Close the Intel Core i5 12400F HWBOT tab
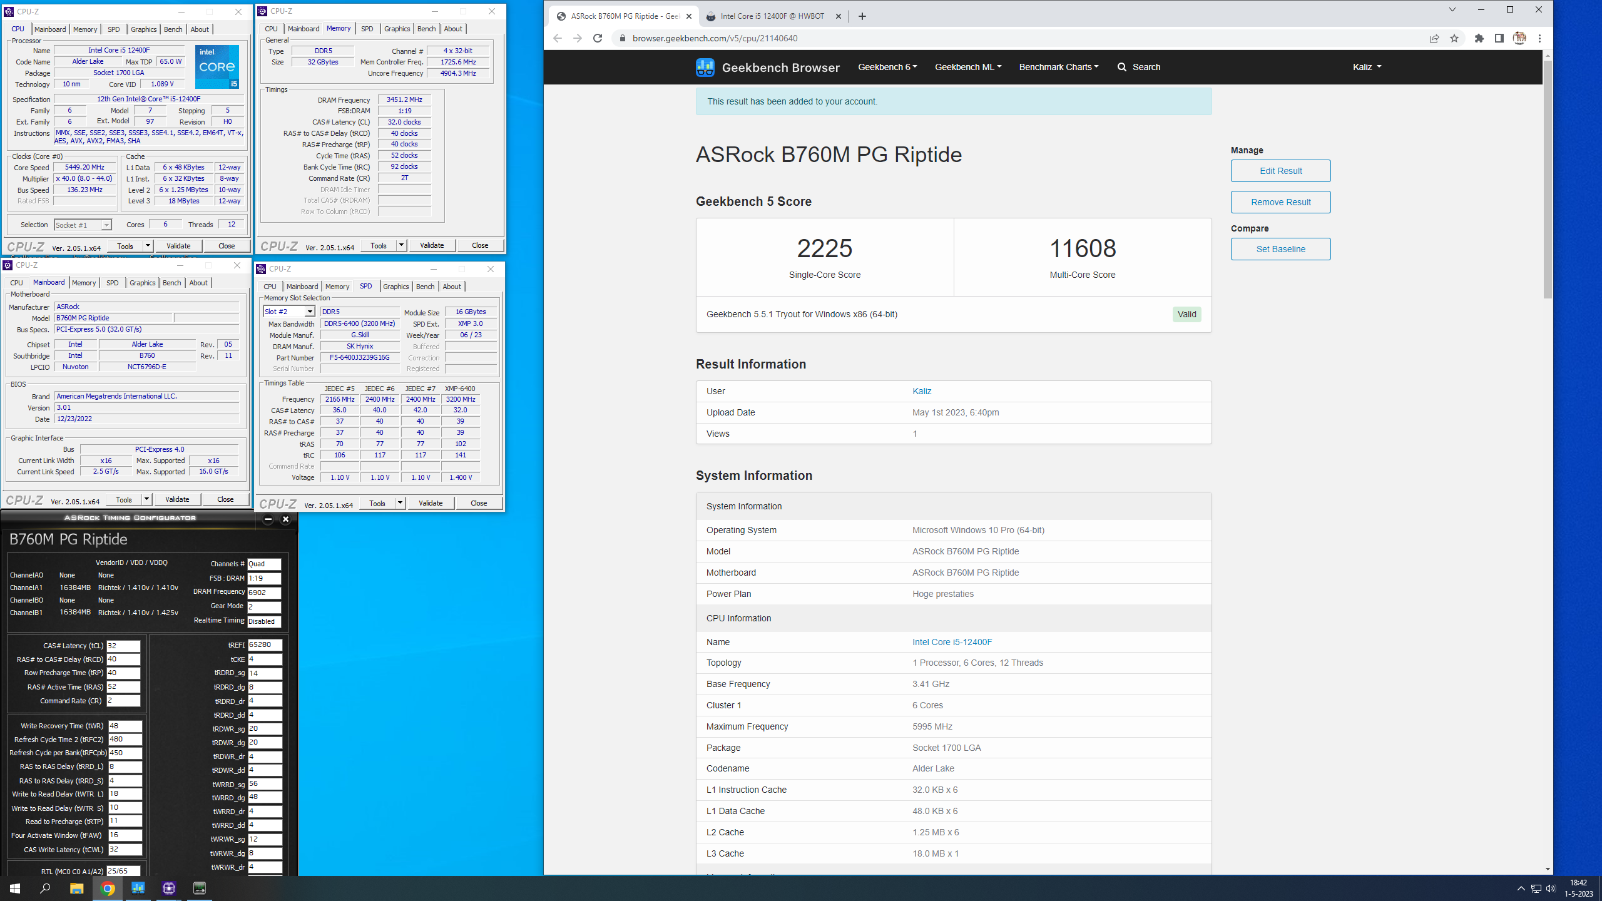Screen dimensions: 1602x901 (x=839, y=16)
